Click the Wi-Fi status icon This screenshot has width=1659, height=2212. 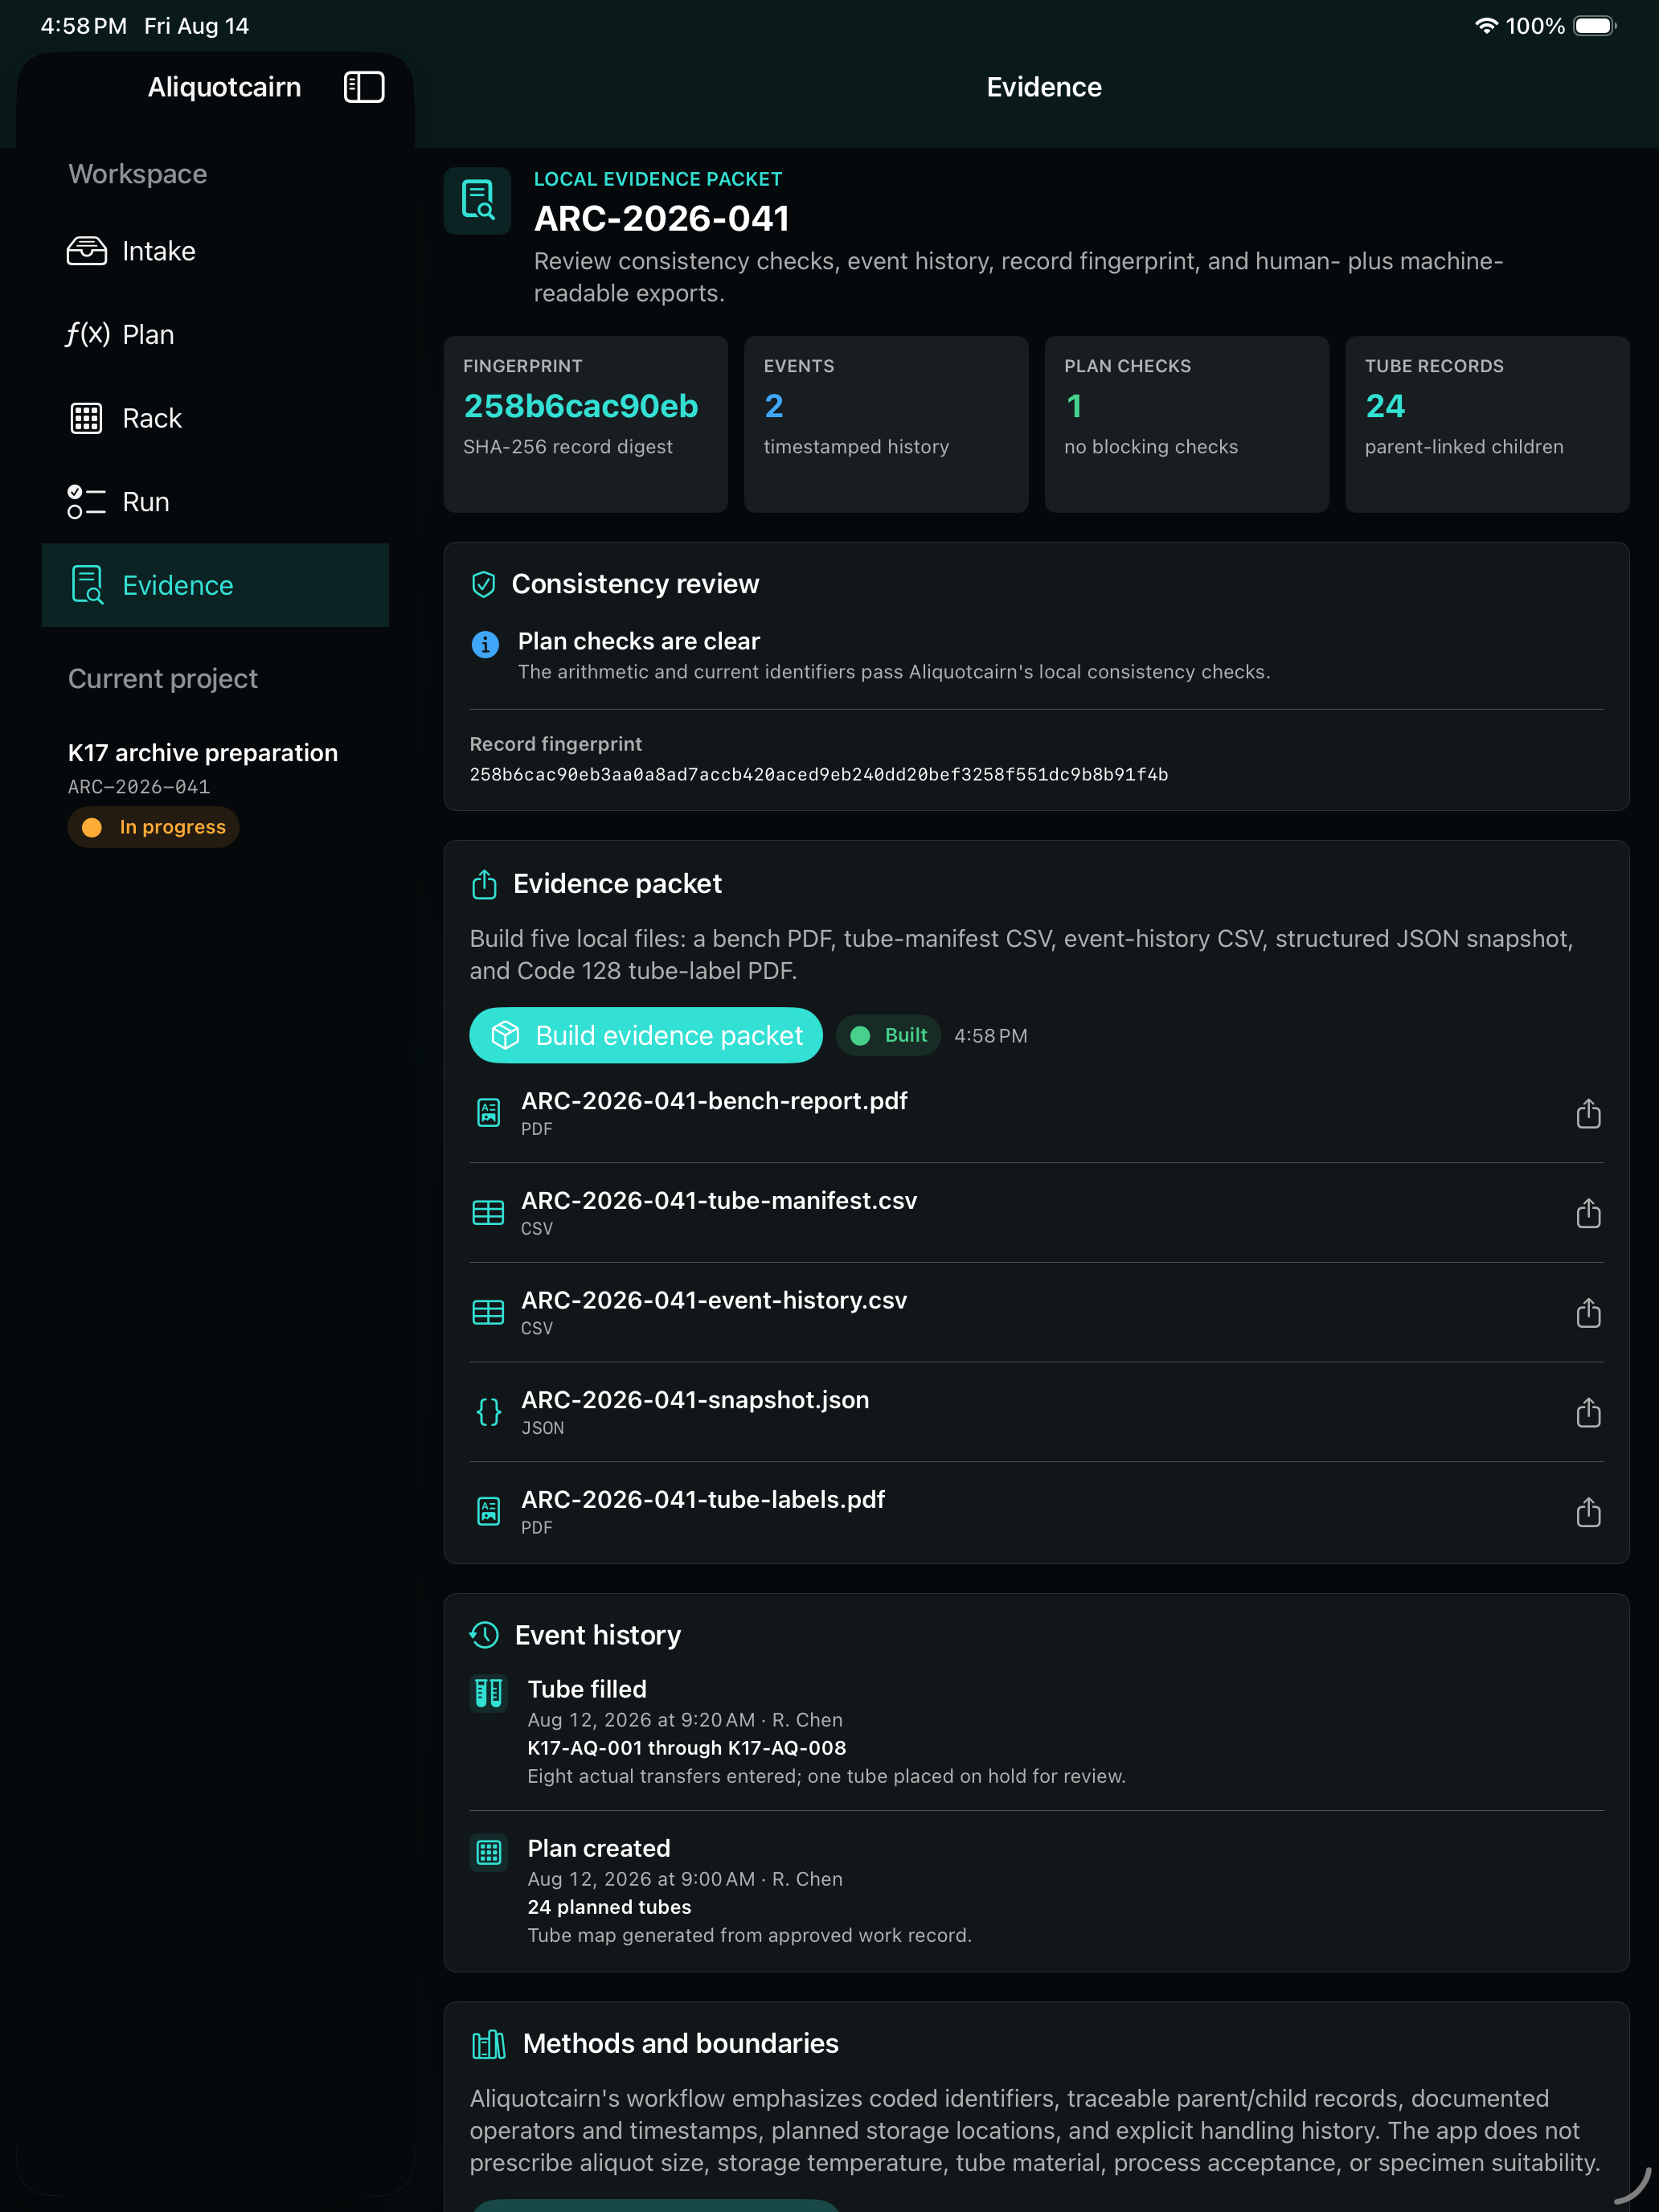coord(1486,26)
